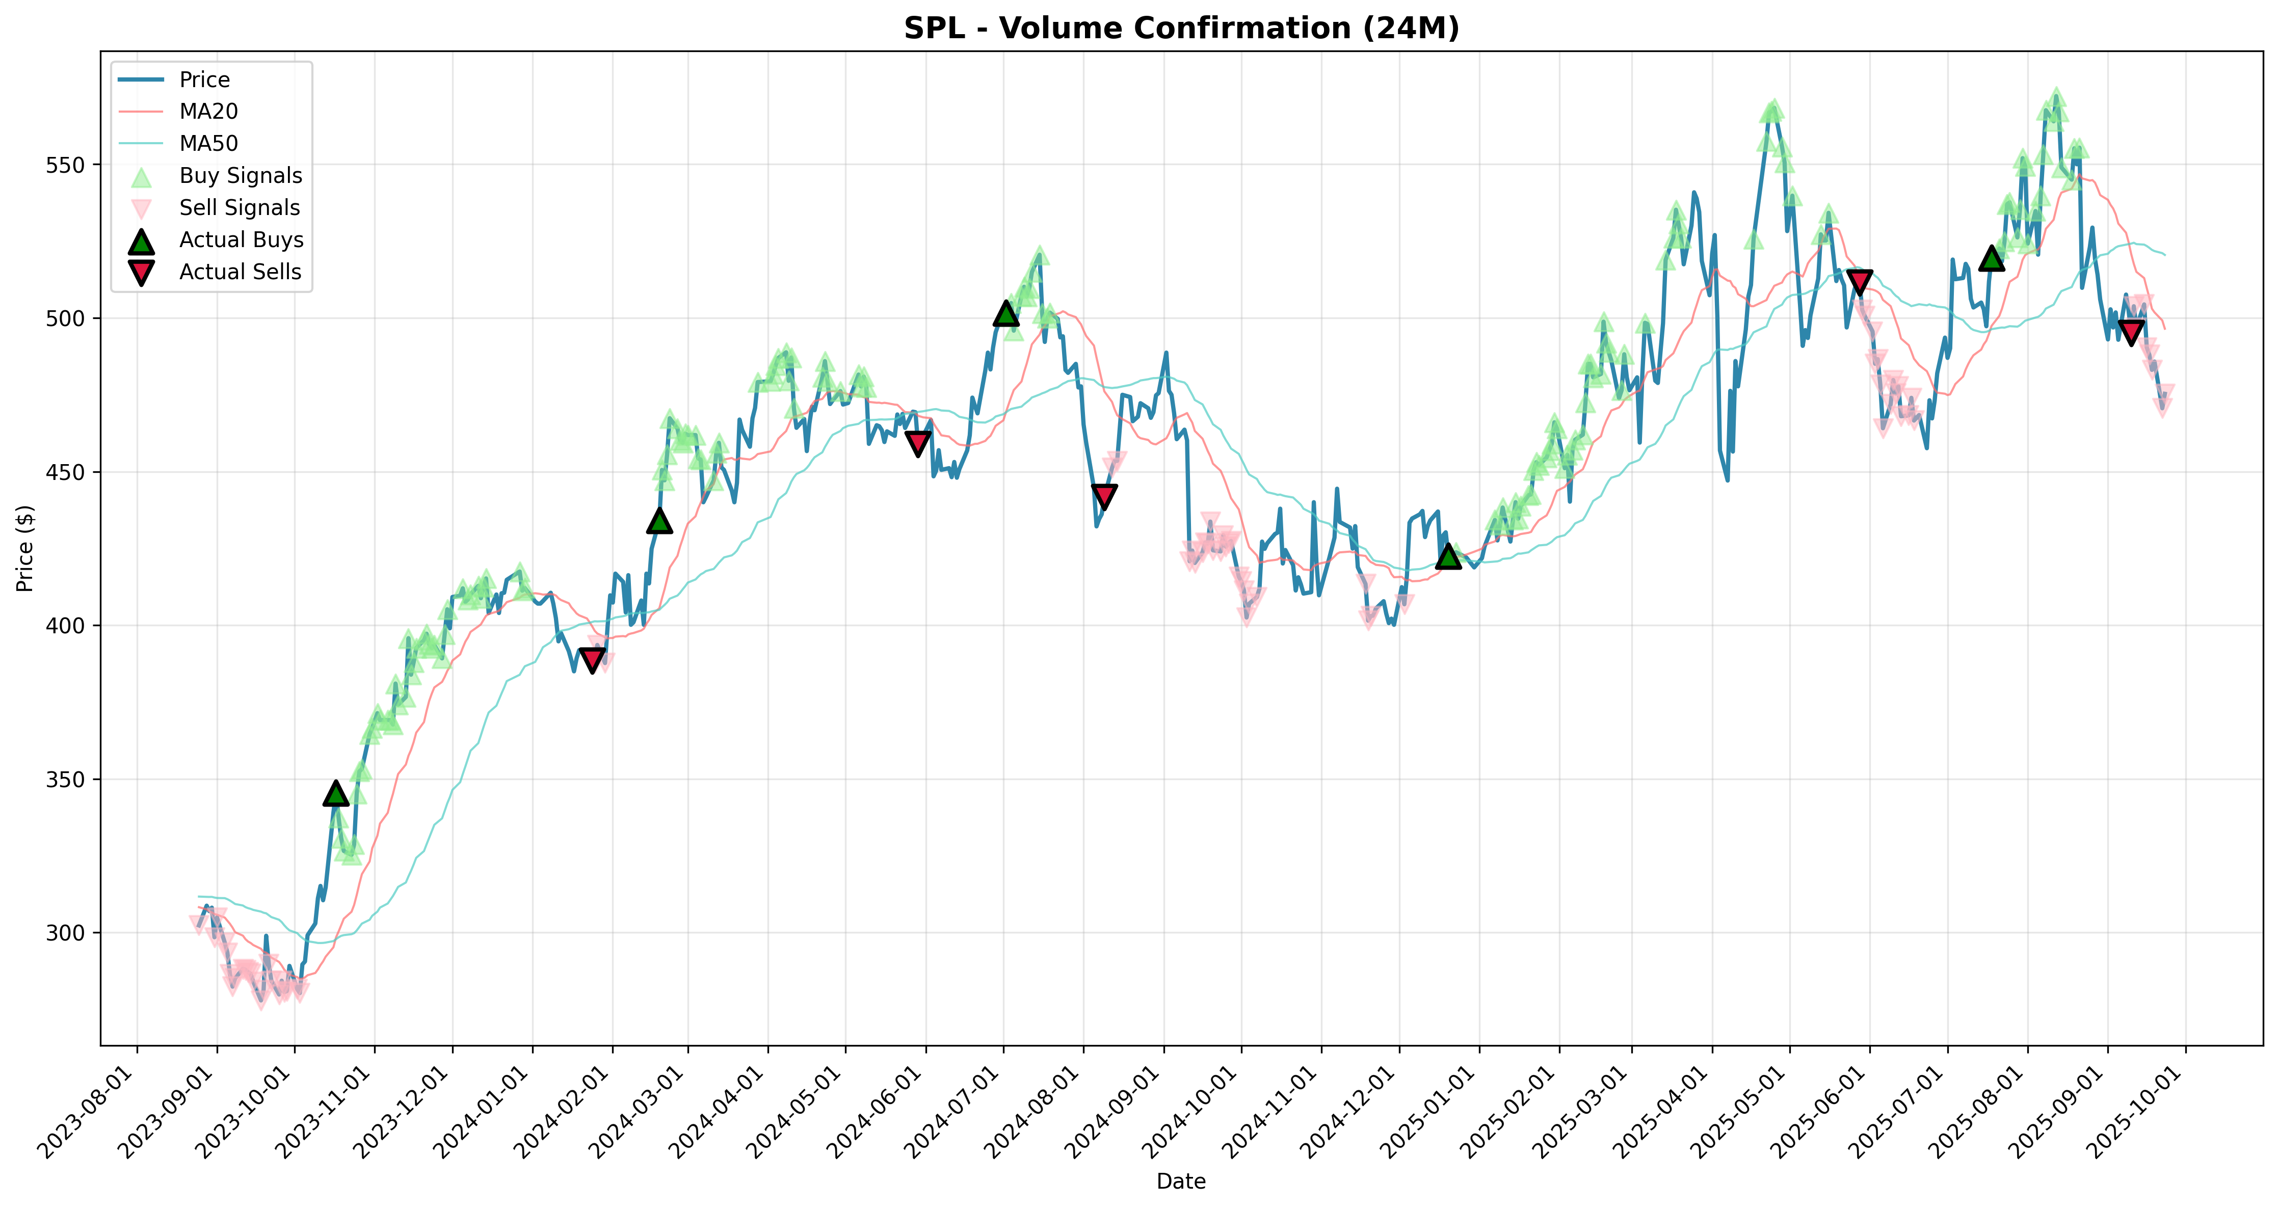
Task: Click the 550 y-axis tick label
Action: pos(65,166)
